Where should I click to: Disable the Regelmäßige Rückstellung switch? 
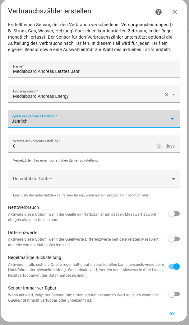point(174,266)
